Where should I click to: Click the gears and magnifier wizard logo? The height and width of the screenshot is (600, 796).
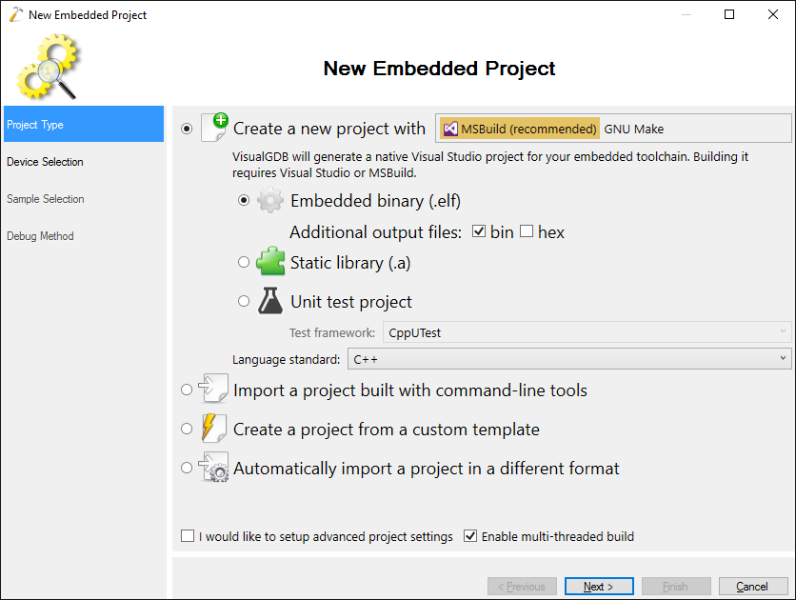point(49,66)
